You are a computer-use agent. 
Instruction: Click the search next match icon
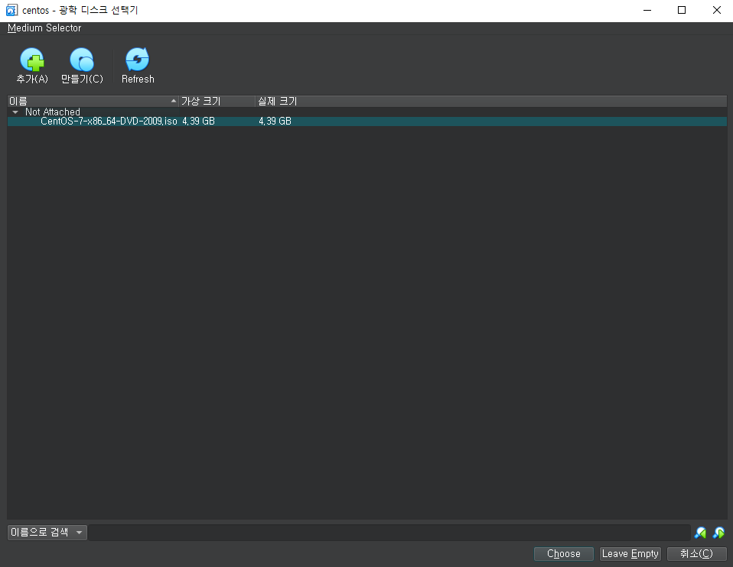coord(719,533)
